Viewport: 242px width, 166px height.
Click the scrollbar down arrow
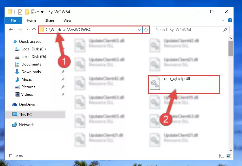click(x=231, y=150)
